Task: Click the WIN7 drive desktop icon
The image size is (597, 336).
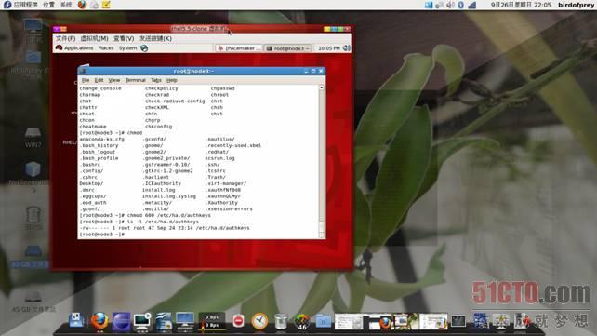Action: pos(33,133)
